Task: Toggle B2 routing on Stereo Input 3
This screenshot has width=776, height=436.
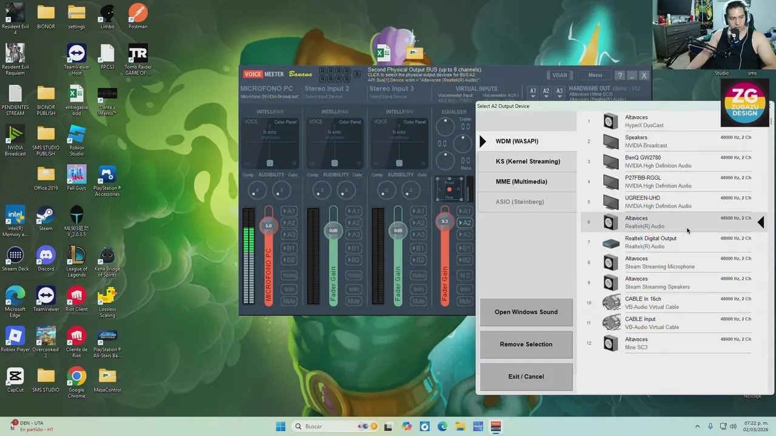Action: [x=418, y=260]
